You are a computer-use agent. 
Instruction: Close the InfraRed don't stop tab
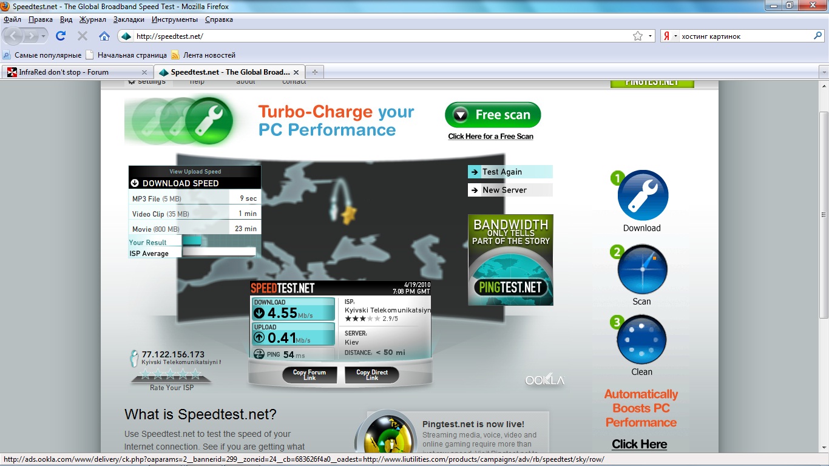click(144, 72)
